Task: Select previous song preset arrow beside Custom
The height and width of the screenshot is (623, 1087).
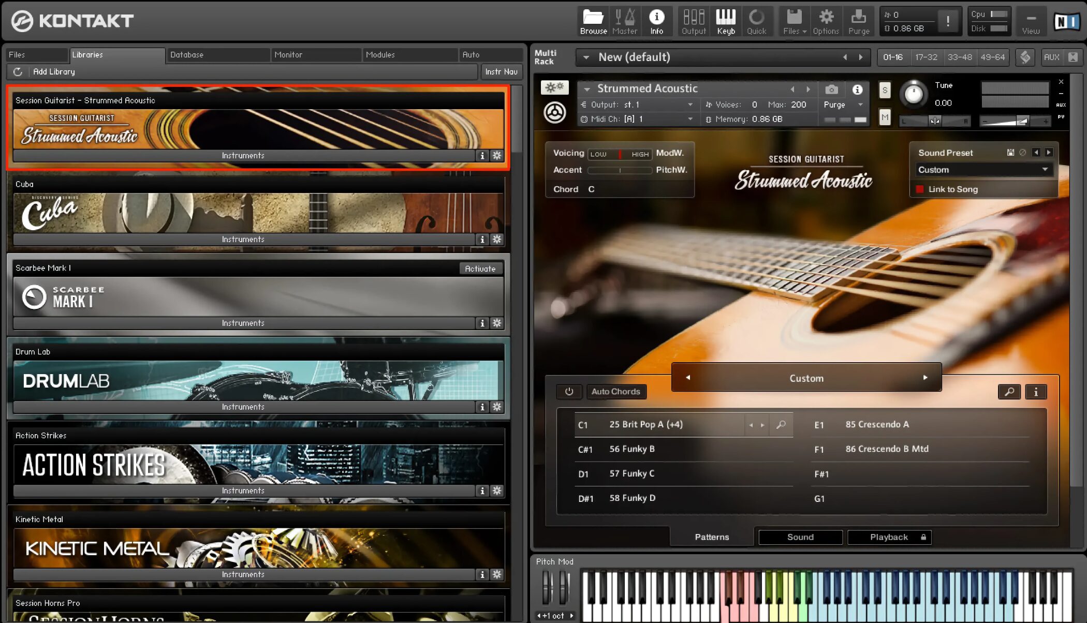Action: coord(688,378)
